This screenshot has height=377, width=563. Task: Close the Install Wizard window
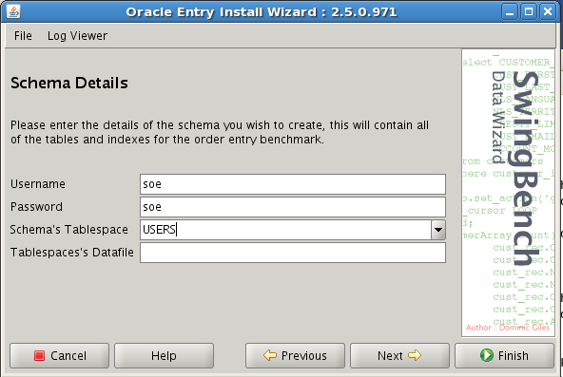pyautogui.click(x=548, y=11)
